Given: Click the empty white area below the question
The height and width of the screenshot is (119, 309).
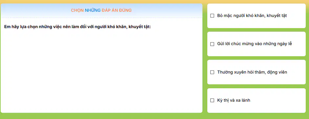Looking at the screenshot, I should click(101, 71).
